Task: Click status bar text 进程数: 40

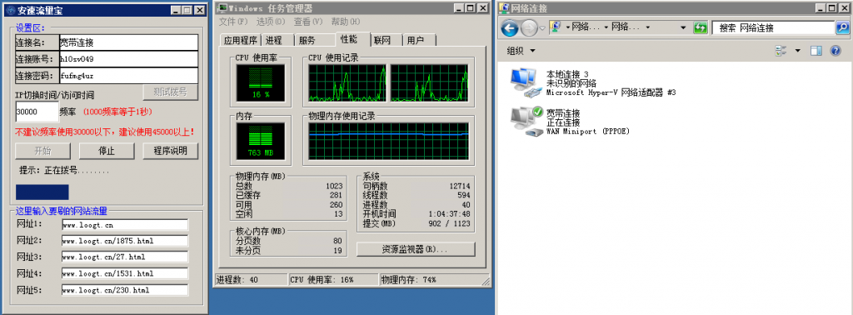Action: (237, 280)
